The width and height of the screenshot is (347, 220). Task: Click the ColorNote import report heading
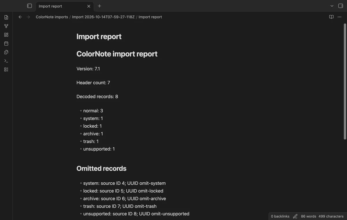[x=117, y=54]
